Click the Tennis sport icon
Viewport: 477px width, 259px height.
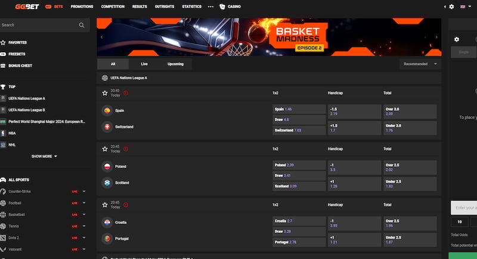pos(3,226)
